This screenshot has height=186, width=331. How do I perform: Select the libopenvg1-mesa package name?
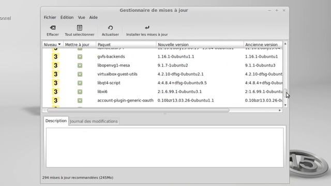pos(114,66)
